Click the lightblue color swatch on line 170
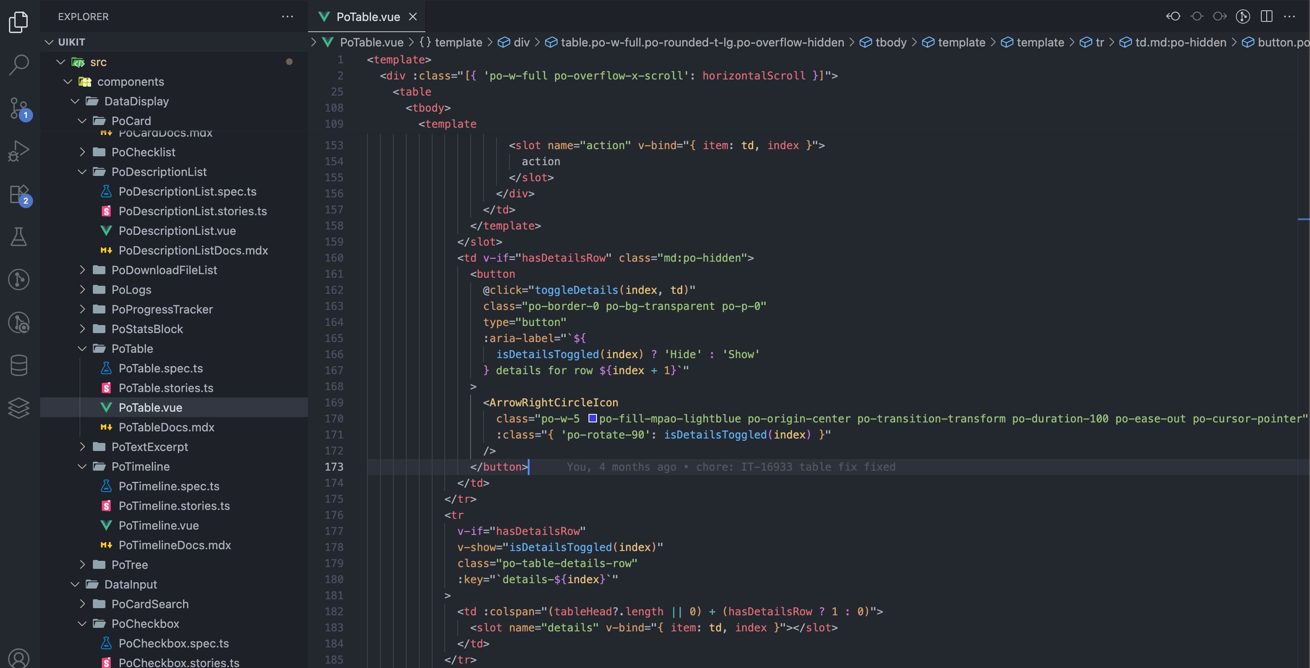The height and width of the screenshot is (668, 1310). (592, 418)
